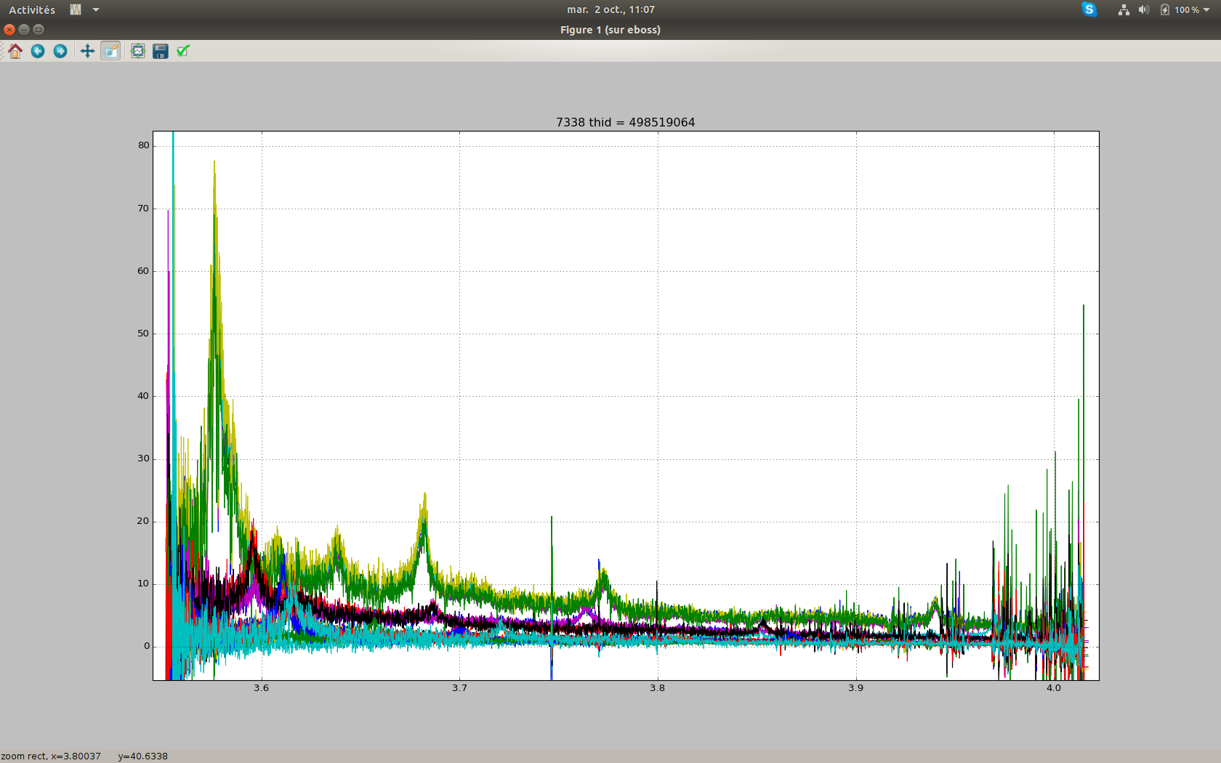Restore the Figure 1 window size
The width and height of the screenshot is (1221, 763).
coord(38,30)
